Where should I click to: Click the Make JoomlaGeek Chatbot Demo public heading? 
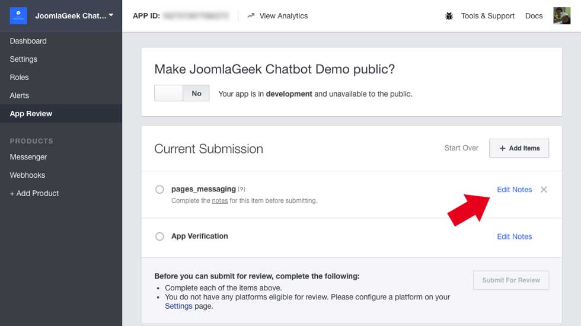coord(274,69)
